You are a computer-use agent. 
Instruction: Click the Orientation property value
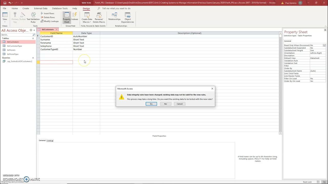[318, 53]
